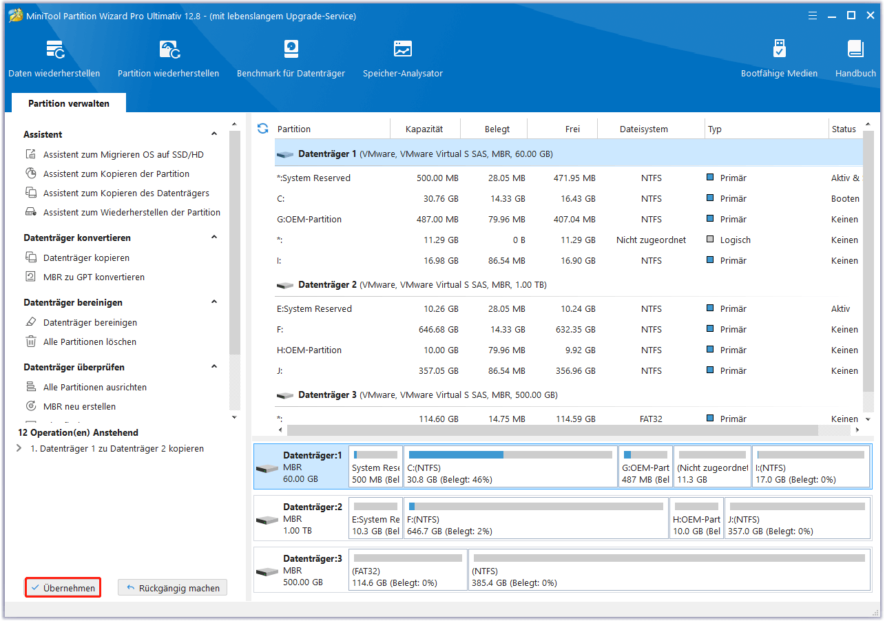Start Assistent zum Migrieren OS auf SSD/HD

tap(123, 155)
